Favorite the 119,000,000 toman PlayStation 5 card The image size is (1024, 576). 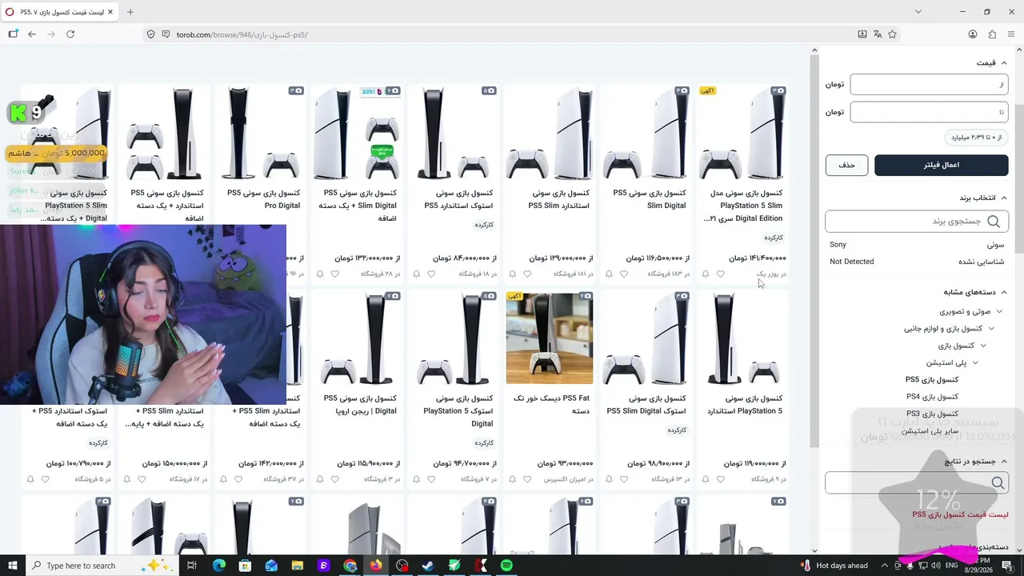721,479
